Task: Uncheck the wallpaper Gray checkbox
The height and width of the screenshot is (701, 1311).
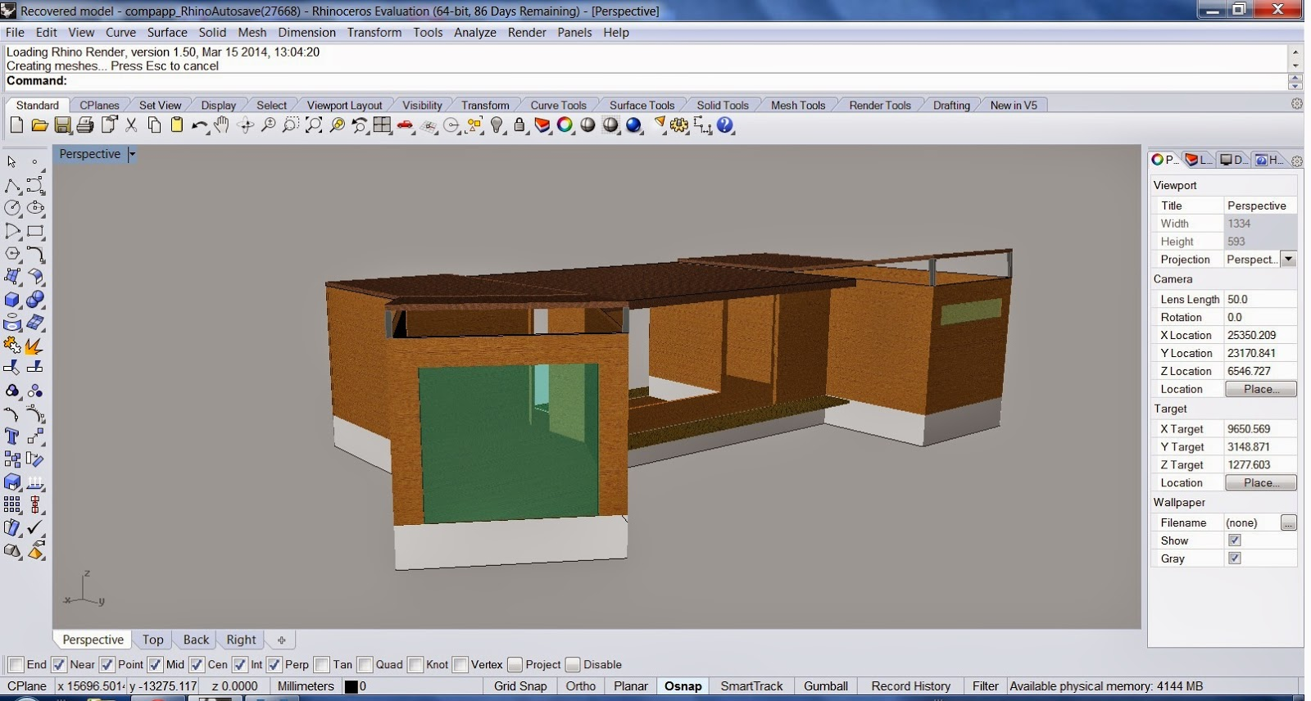Action: 1235,559
